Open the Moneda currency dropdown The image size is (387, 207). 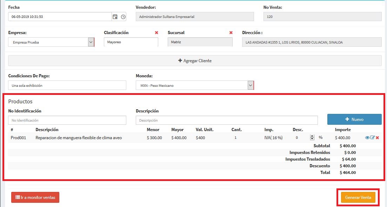(250, 85)
